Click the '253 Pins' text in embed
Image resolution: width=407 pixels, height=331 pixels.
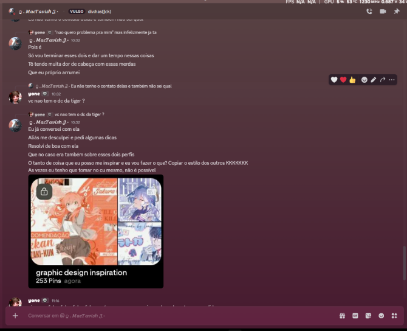(x=49, y=281)
